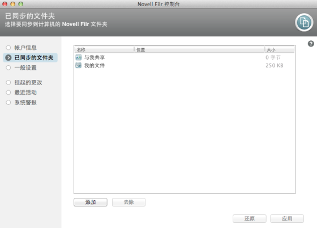The image size is (317, 228).
Task: Click the help question mark icon
Action: click(311, 44)
